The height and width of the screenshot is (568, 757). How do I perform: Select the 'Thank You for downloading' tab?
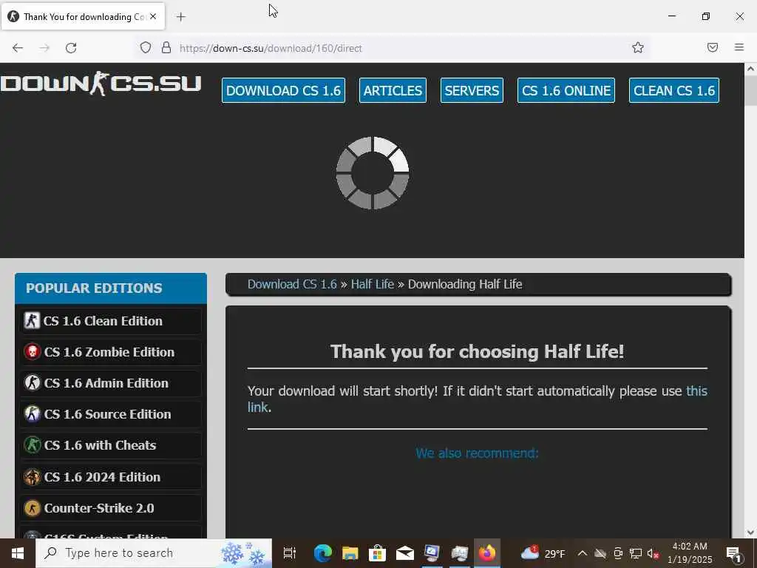pyautogui.click(x=83, y=17)
